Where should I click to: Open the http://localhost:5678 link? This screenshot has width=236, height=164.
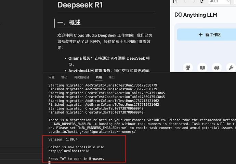69,151
